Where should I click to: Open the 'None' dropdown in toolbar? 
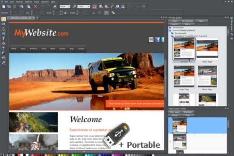coord(65,6)
